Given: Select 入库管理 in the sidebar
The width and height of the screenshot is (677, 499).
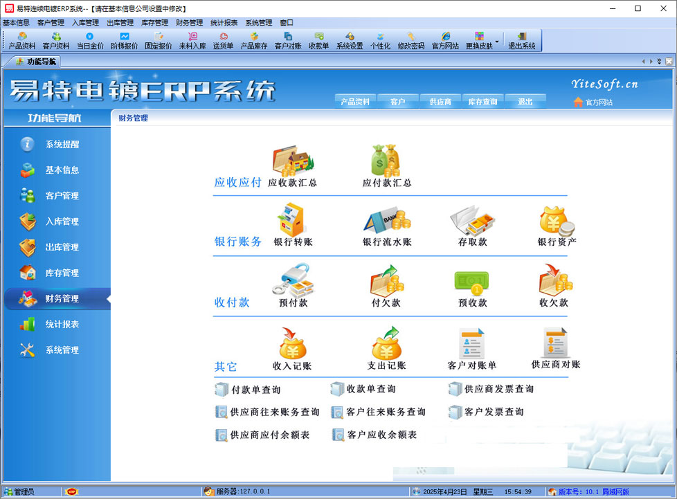Looking at the screenshot, I should coord(62,221).
